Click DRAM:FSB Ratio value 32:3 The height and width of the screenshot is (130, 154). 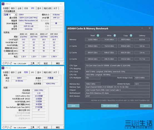point(142,84)
